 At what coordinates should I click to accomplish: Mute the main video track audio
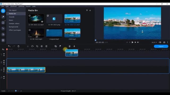[4, 70]
